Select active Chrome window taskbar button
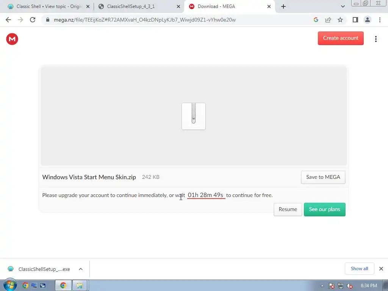The width and height of the screenshot is (388, 291). 63,286
